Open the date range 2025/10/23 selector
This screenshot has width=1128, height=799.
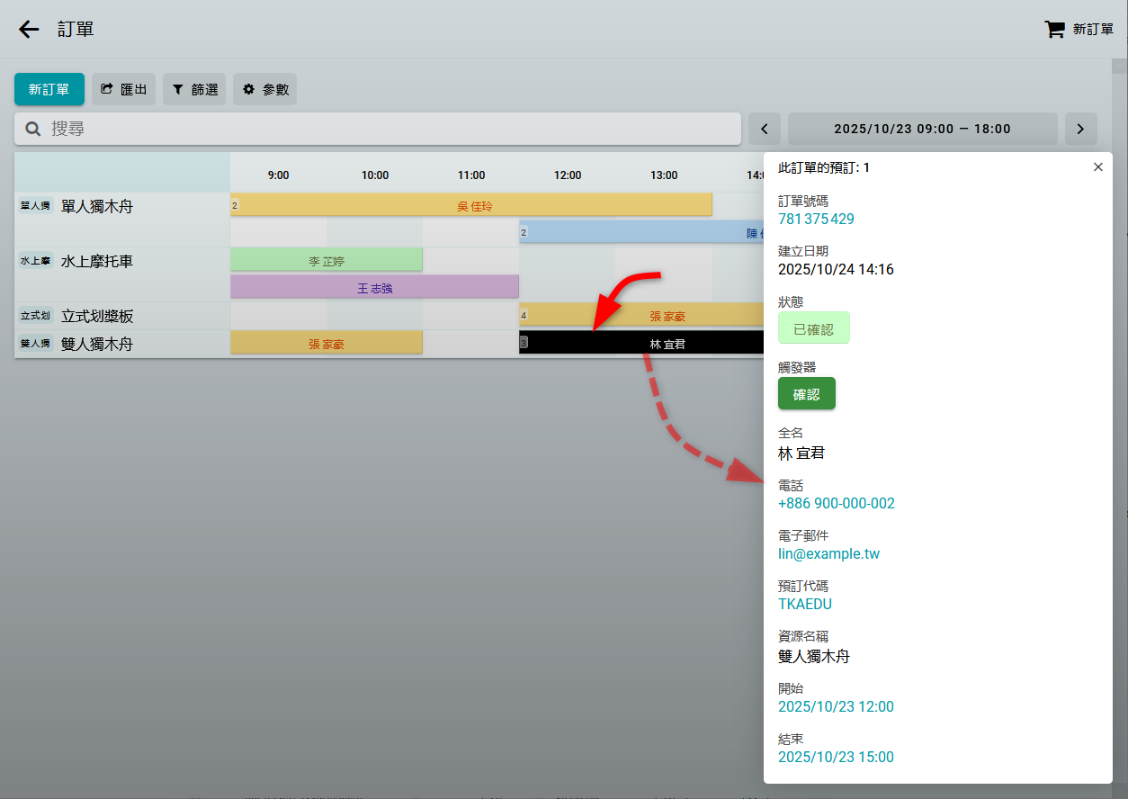coord(922,129)
